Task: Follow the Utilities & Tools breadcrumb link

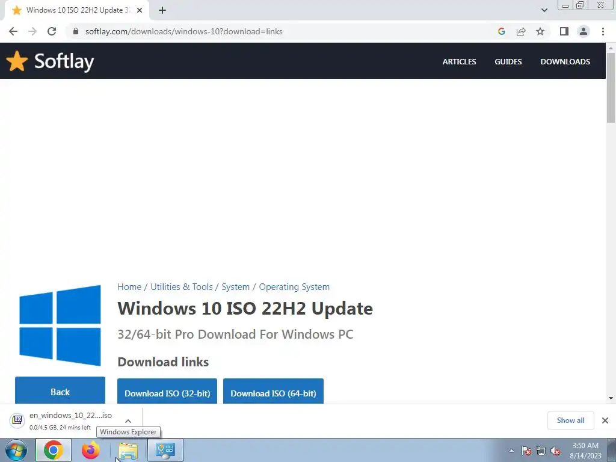Action: tap(182, 287)
